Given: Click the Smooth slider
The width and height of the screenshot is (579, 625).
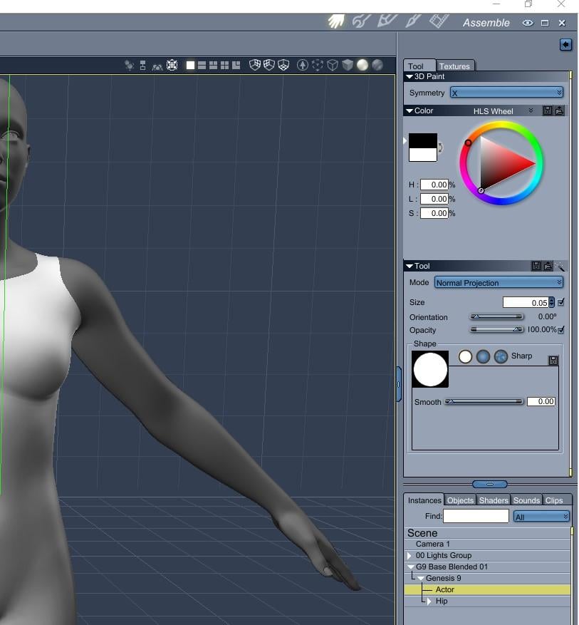Looking at the screenshot, I should (x=484, y=402).
